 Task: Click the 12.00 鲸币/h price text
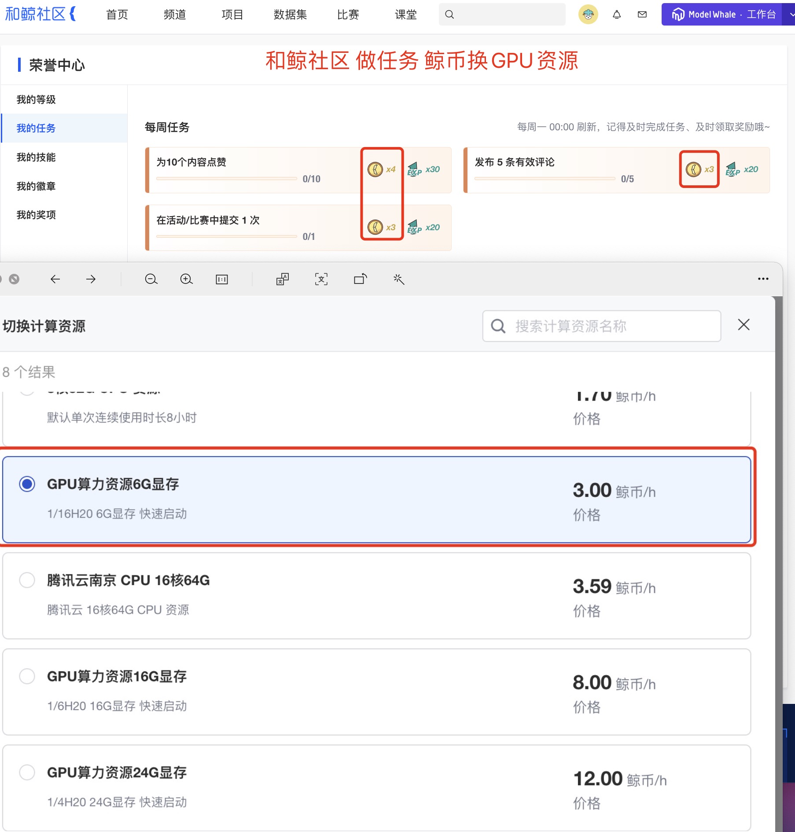620,779
